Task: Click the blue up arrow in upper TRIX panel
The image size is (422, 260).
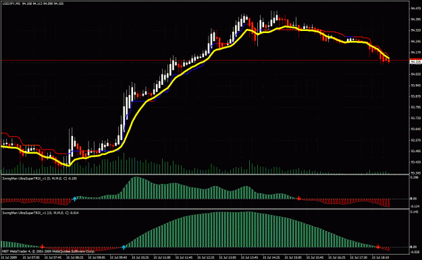Action: [74, 199]
